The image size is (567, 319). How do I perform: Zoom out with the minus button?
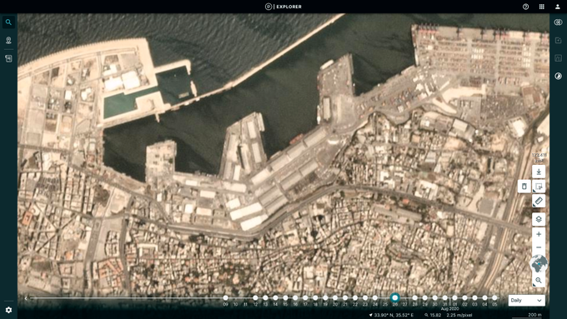pos(539,247)
